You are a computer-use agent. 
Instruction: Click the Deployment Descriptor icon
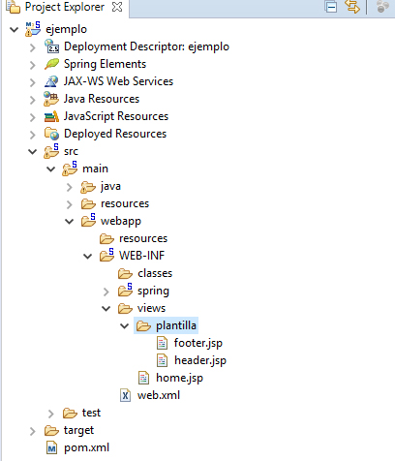click(51, 46)
